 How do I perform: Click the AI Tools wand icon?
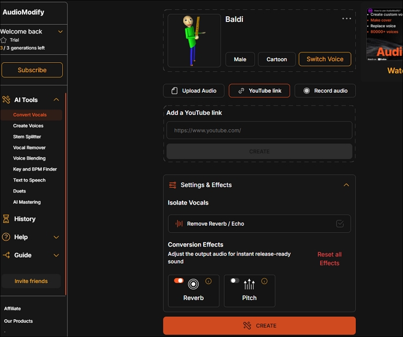pos(6,100)
